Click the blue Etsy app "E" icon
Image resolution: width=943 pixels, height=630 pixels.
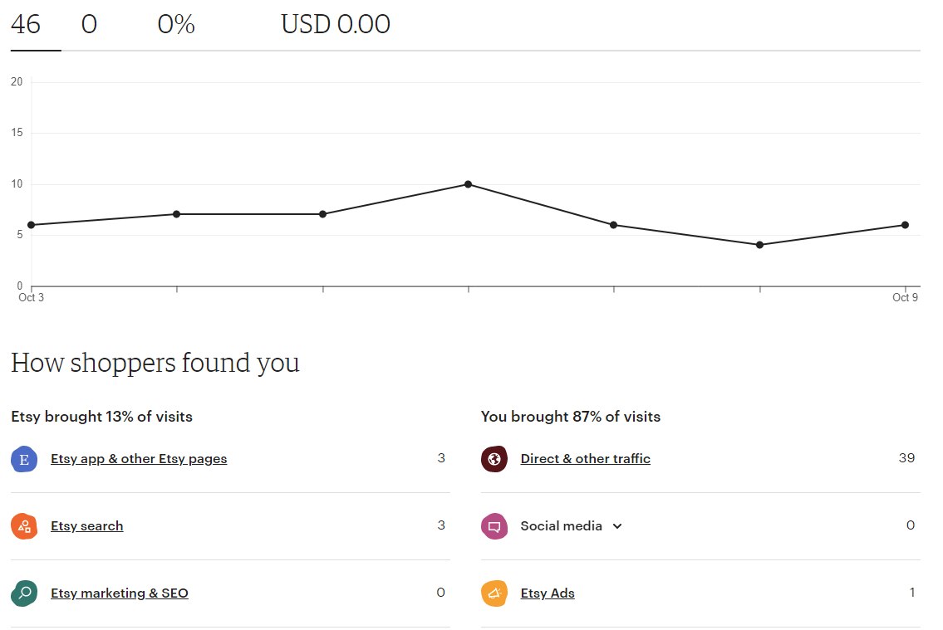click(x=24, y=460)
